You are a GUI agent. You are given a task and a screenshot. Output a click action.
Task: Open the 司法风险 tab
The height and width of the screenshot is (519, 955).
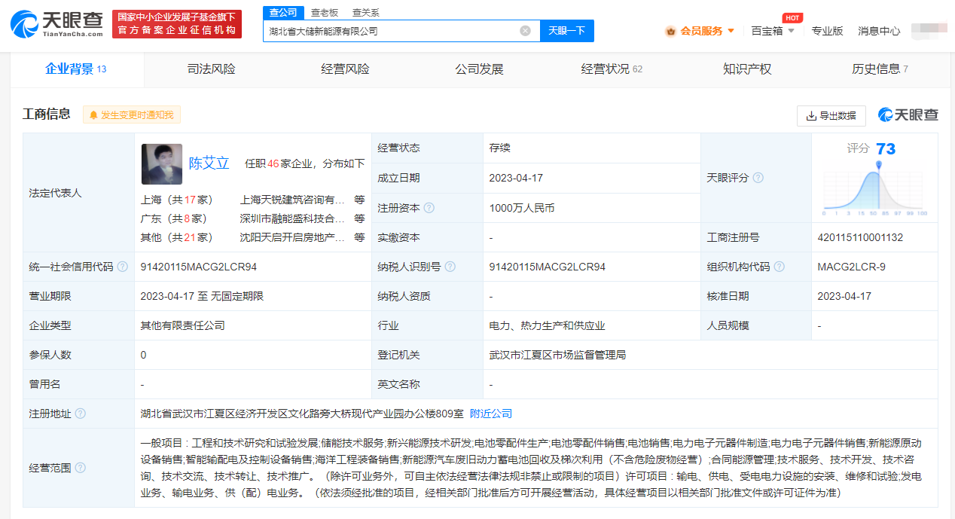pyautogui.click(x=210, y=69)
